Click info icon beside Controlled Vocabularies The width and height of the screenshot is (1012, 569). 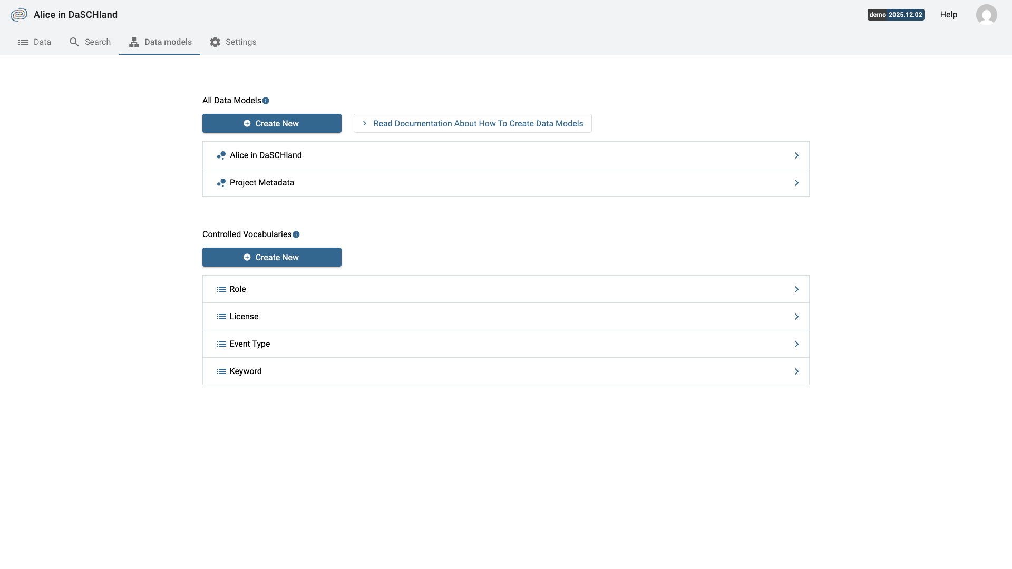coord(296,234)
